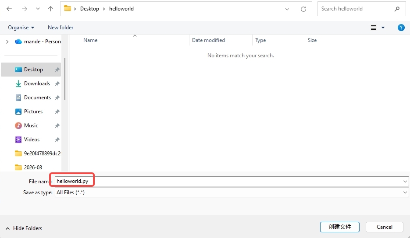Open Downloads folder in sidebar

[x=37, y=84]
